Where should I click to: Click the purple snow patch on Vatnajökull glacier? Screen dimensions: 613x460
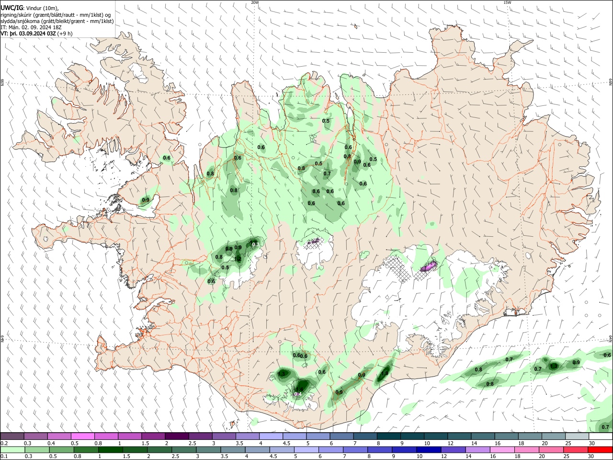coord(429,266)
